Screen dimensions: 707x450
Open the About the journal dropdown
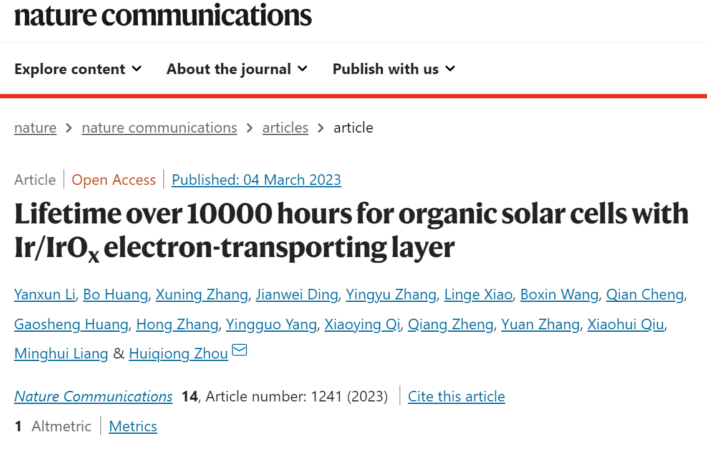(237, 69)
